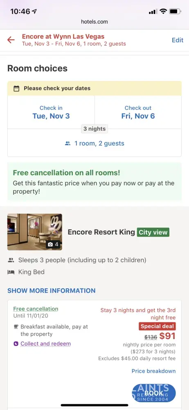Tap the purple Collect and redeem icon

point(16,344)
